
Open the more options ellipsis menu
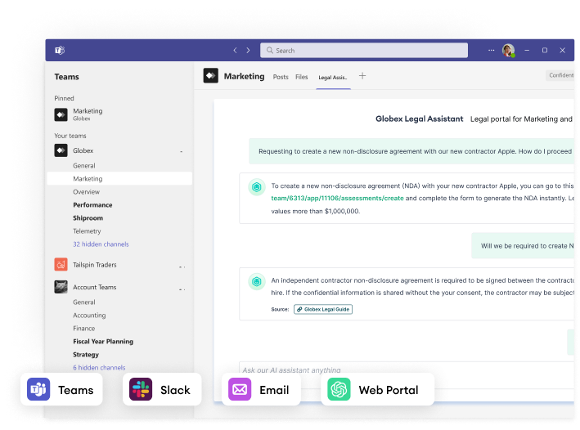491,50
